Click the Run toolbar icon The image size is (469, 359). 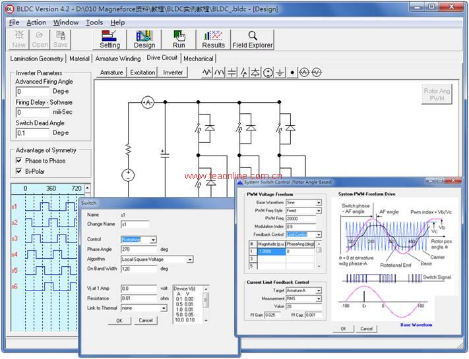pos(179,40)
